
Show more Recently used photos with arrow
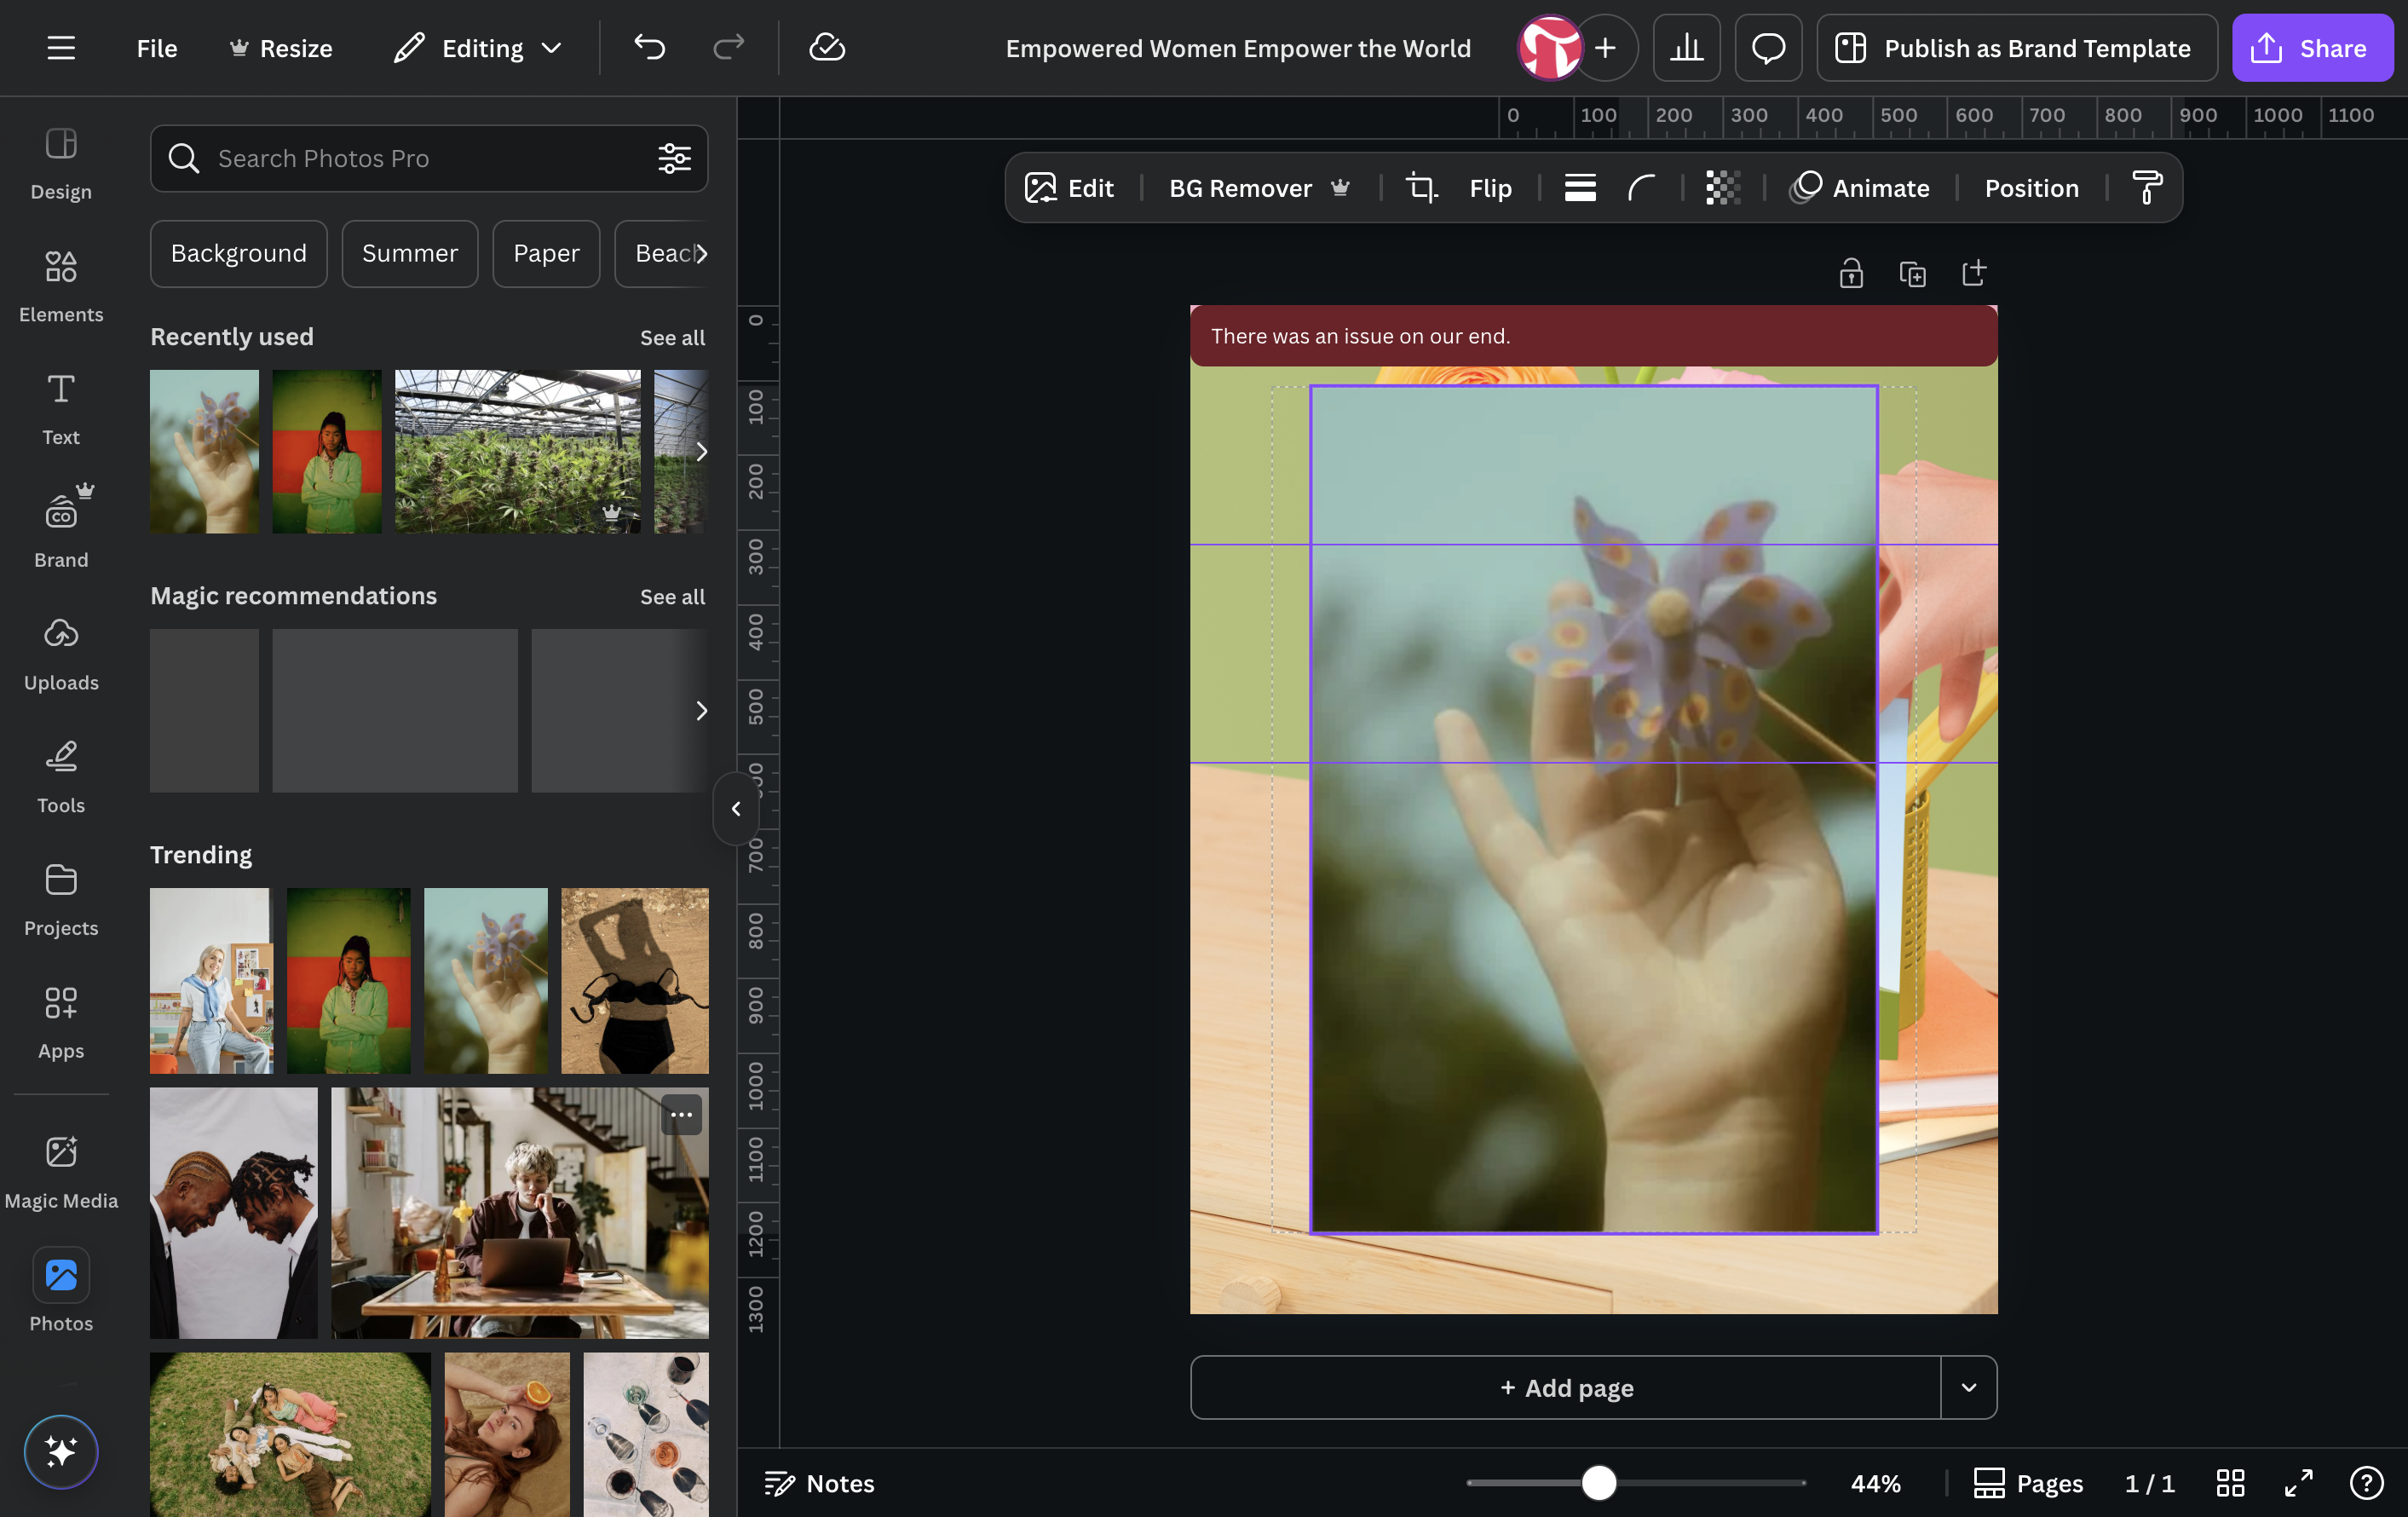coord(701,452)
